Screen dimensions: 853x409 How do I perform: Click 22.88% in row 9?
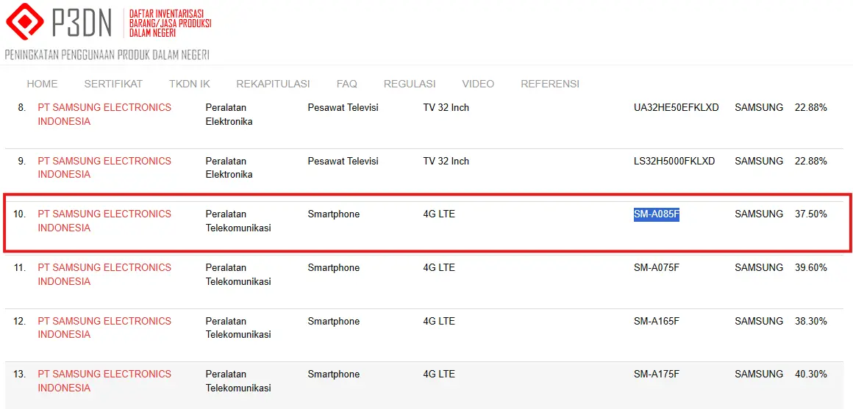(x=811, y=161)
